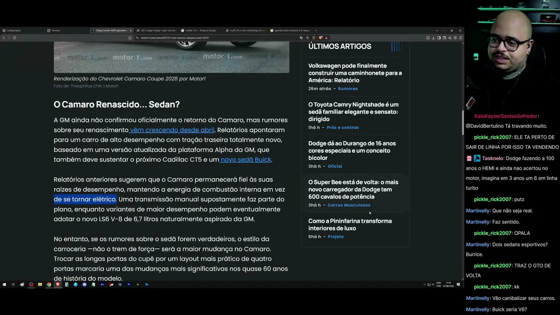Go back using the browser back arrow
Screen dimensions: 560x315
tap(4, 38)
